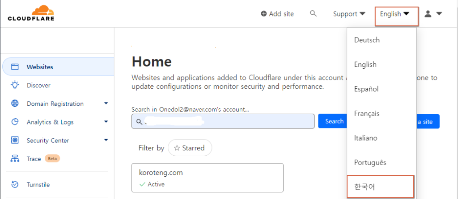This screenshot has width=458, height=199.
Task: Click the Home heading text
Action: point(152,62)
